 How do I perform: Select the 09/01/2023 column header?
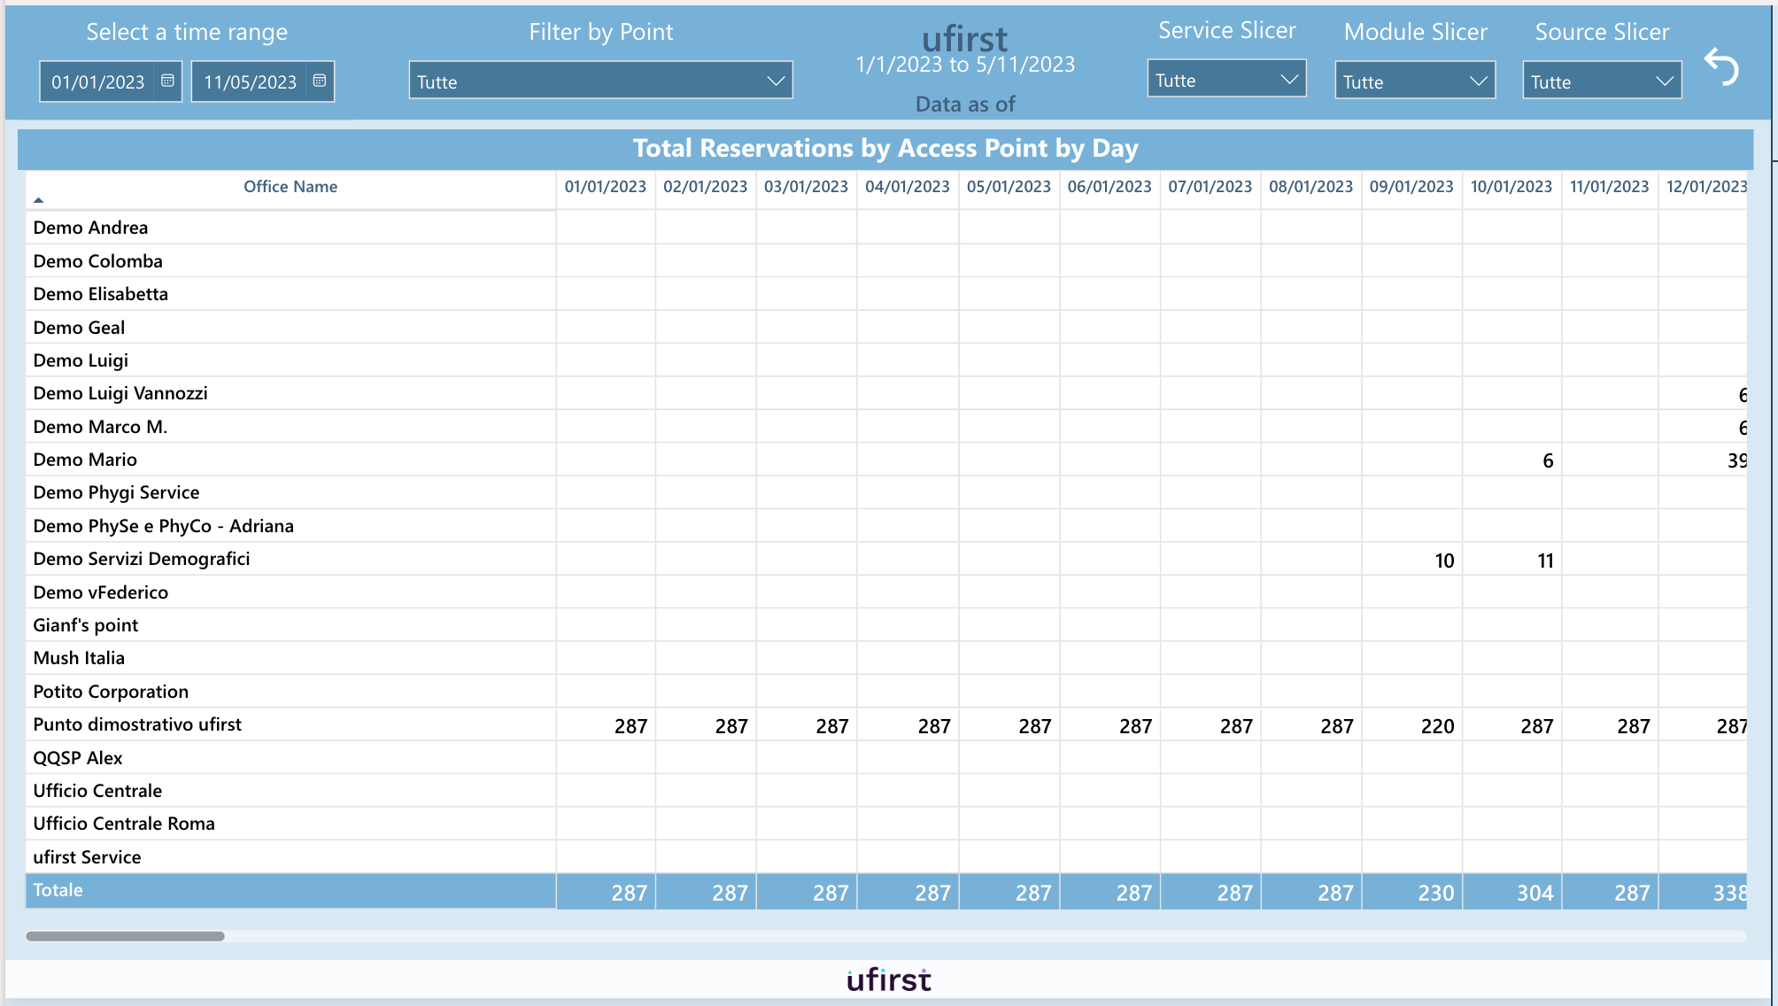[1411, 186]
